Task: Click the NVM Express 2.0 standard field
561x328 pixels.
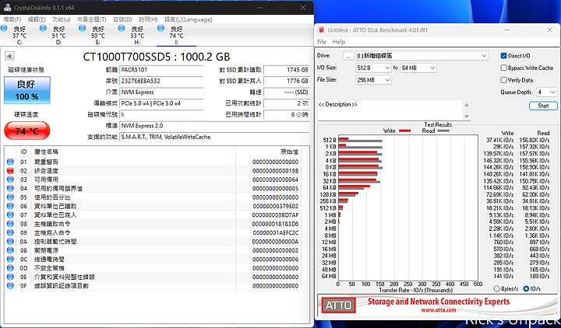Action: point(214,126)
